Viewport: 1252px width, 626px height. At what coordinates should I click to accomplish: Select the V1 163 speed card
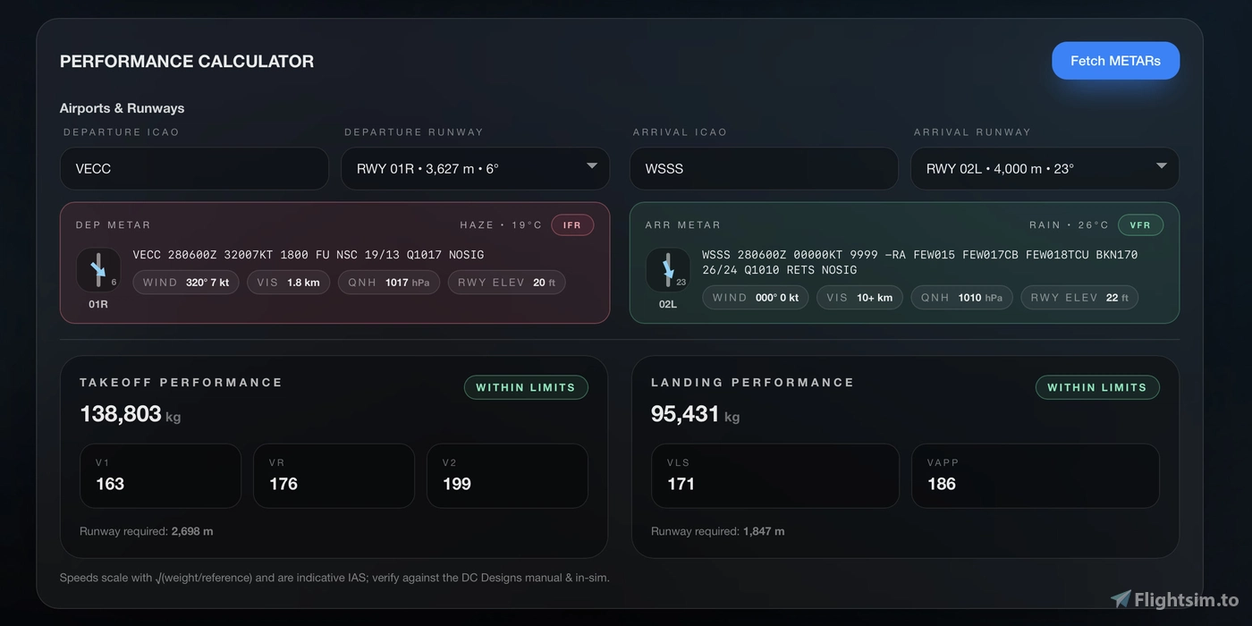(x=160, y=476)
